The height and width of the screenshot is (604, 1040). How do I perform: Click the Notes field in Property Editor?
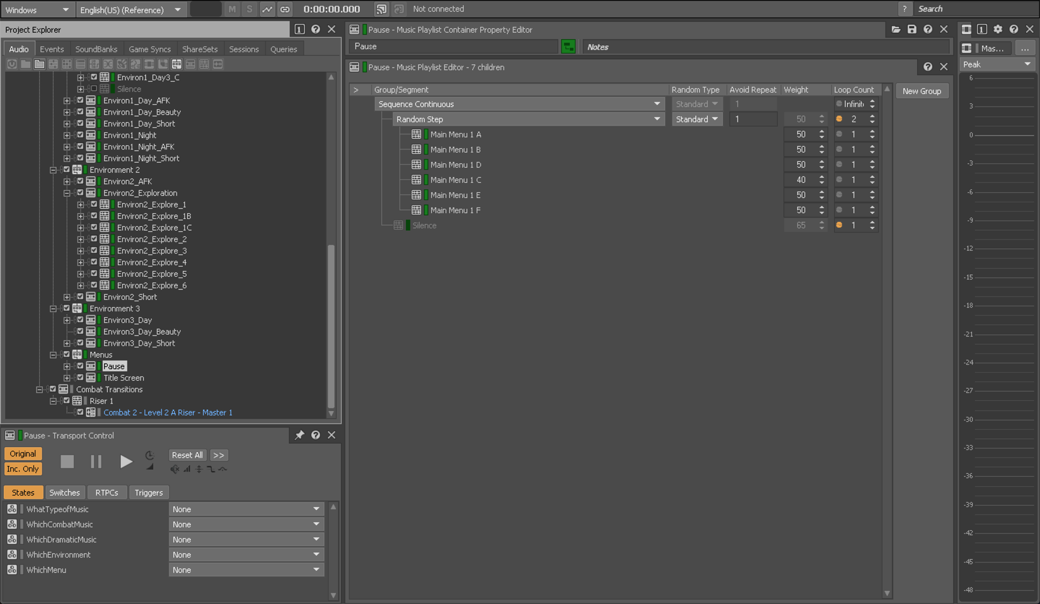[x=765, y=47]
